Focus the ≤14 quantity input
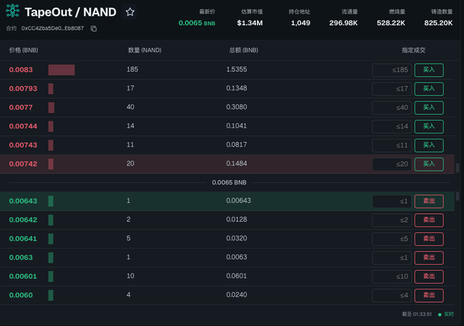Viewport: 464px width, 326px height. coord(392,126)
